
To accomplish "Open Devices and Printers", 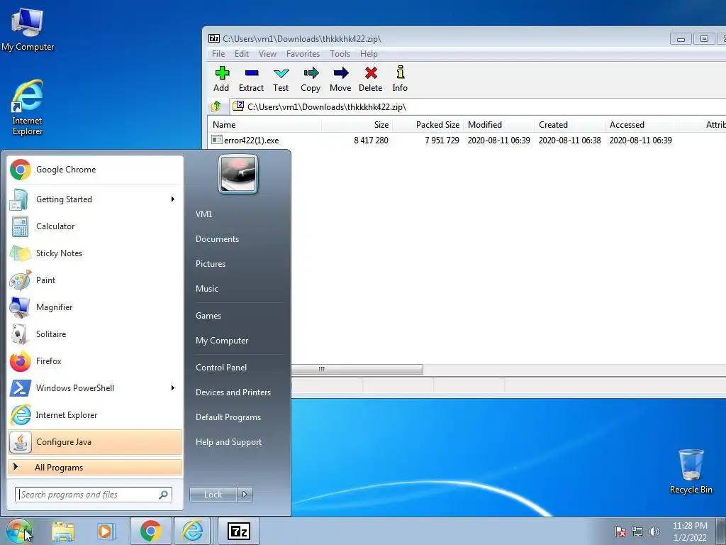I will click(233, 392).
